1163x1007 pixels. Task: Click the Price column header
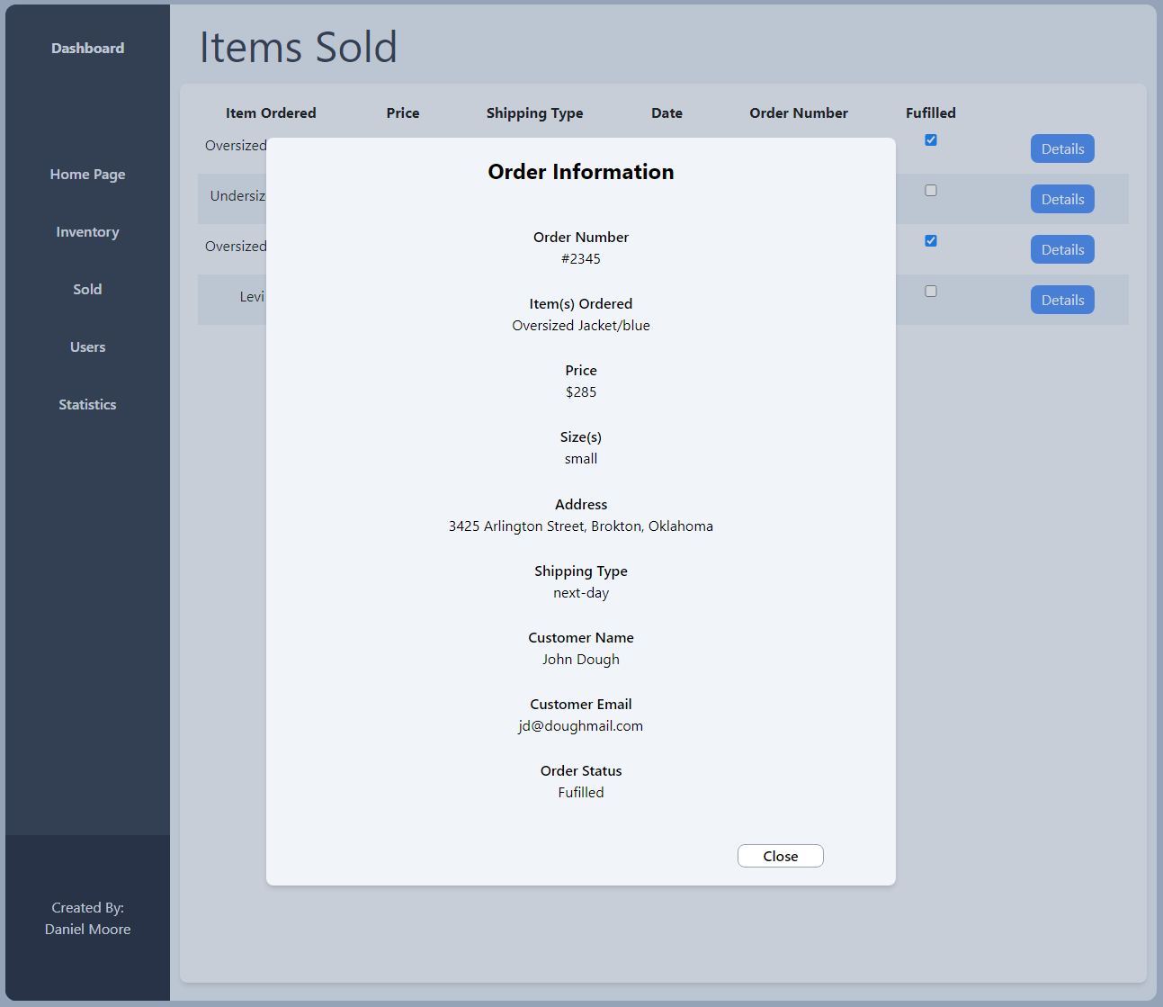403,113
